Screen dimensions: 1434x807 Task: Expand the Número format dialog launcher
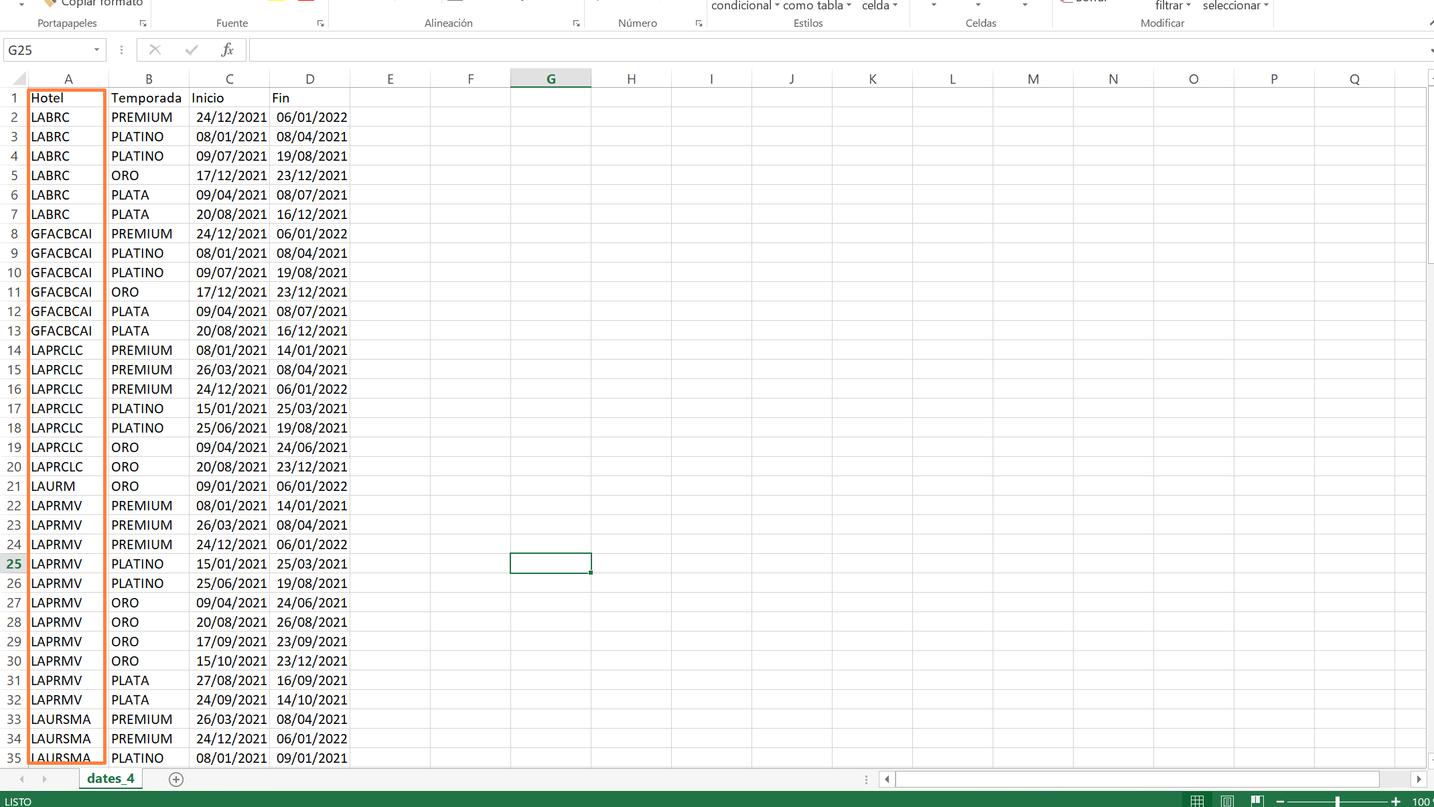click(699, 23)
